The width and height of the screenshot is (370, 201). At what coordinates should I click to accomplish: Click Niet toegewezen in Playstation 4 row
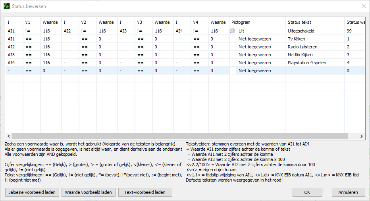click(254, 63)
